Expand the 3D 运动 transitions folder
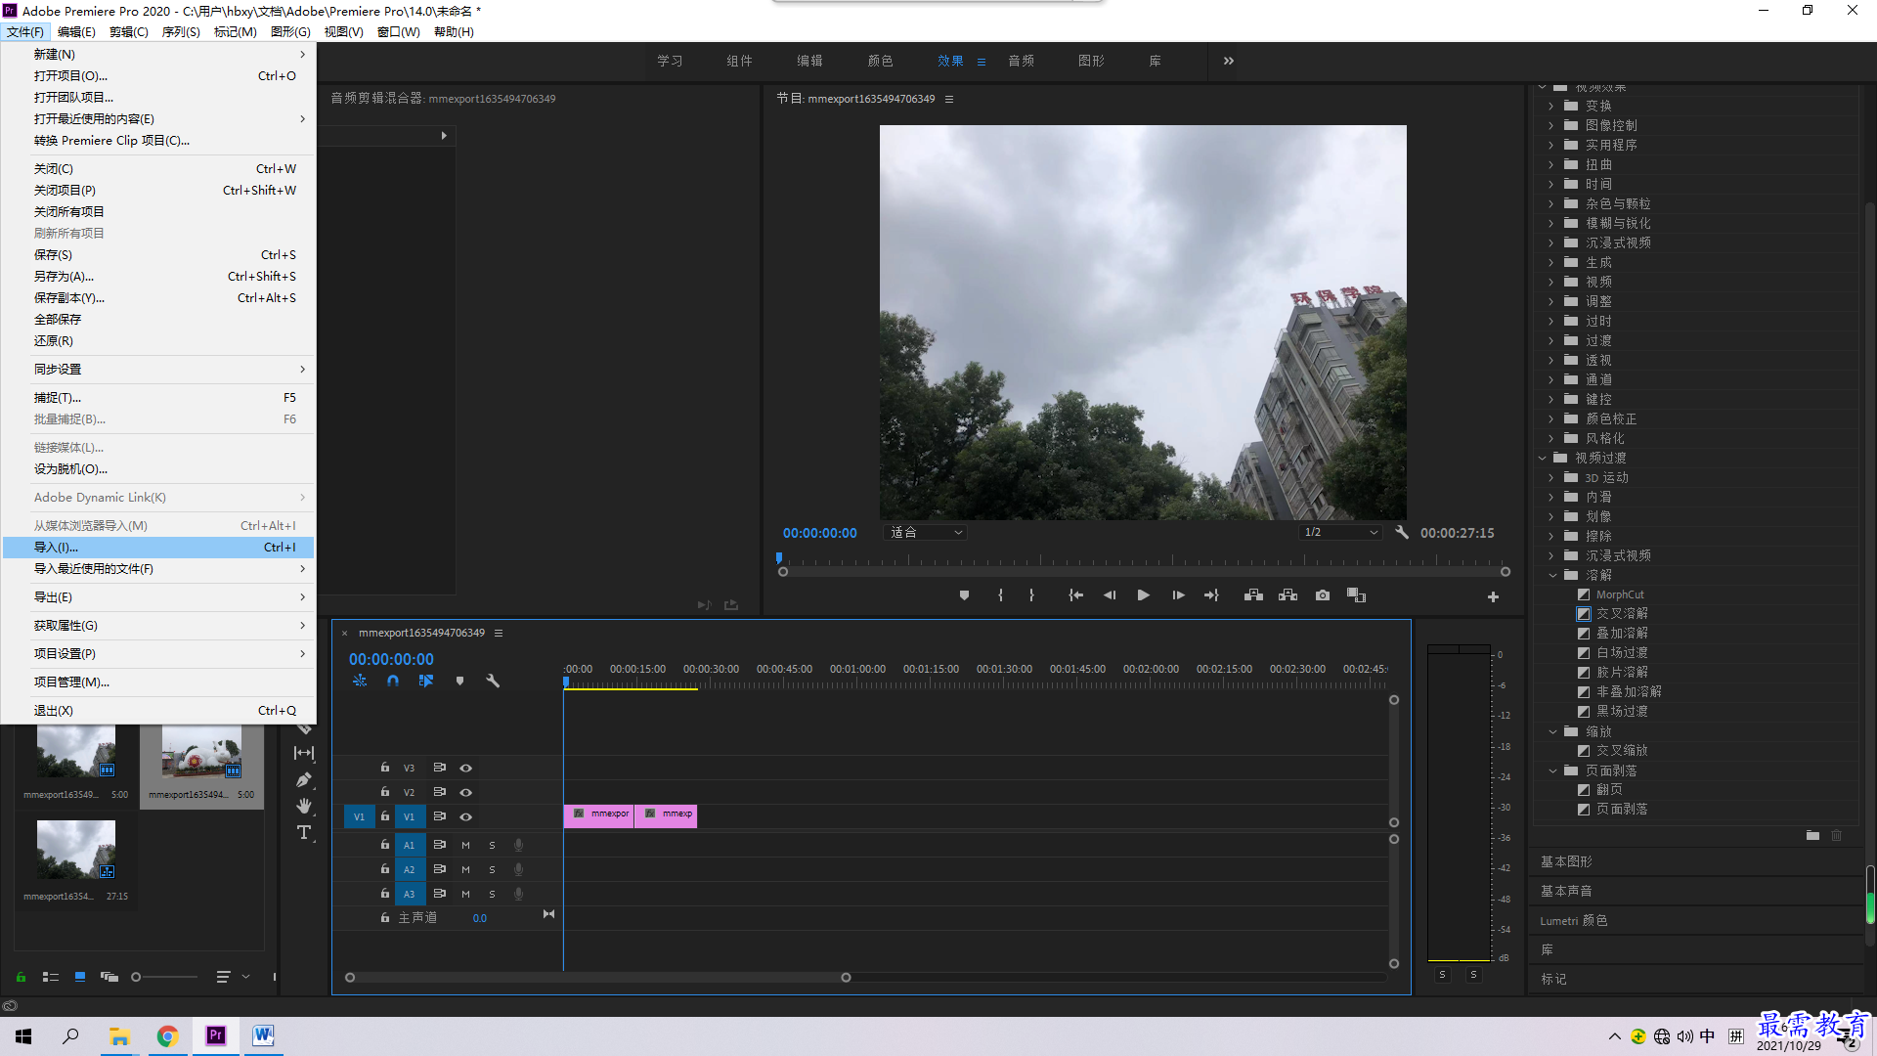 click(1551, 477)
